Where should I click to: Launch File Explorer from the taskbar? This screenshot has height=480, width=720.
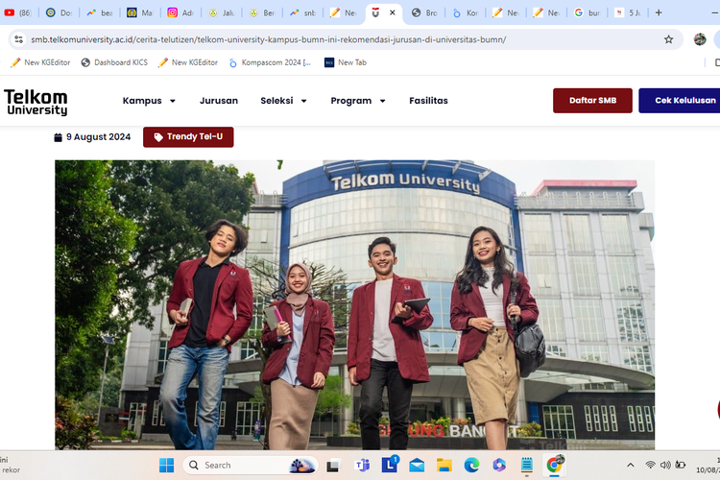click(x=444, y=466)
